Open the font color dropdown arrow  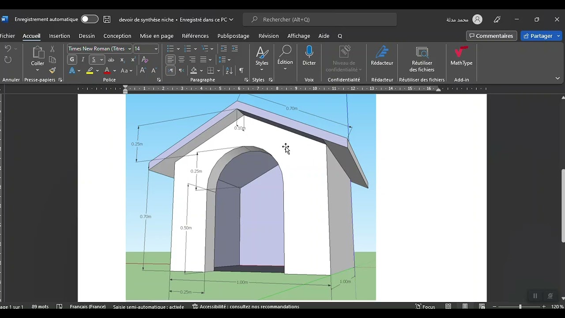(x=114, y=71)
